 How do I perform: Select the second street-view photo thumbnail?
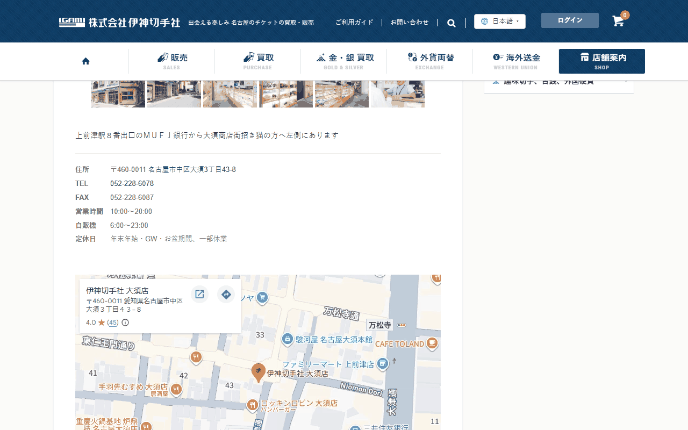[174, 94]
